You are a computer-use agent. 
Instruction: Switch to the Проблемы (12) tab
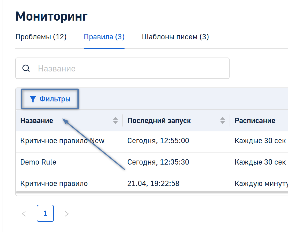[41, 37]
